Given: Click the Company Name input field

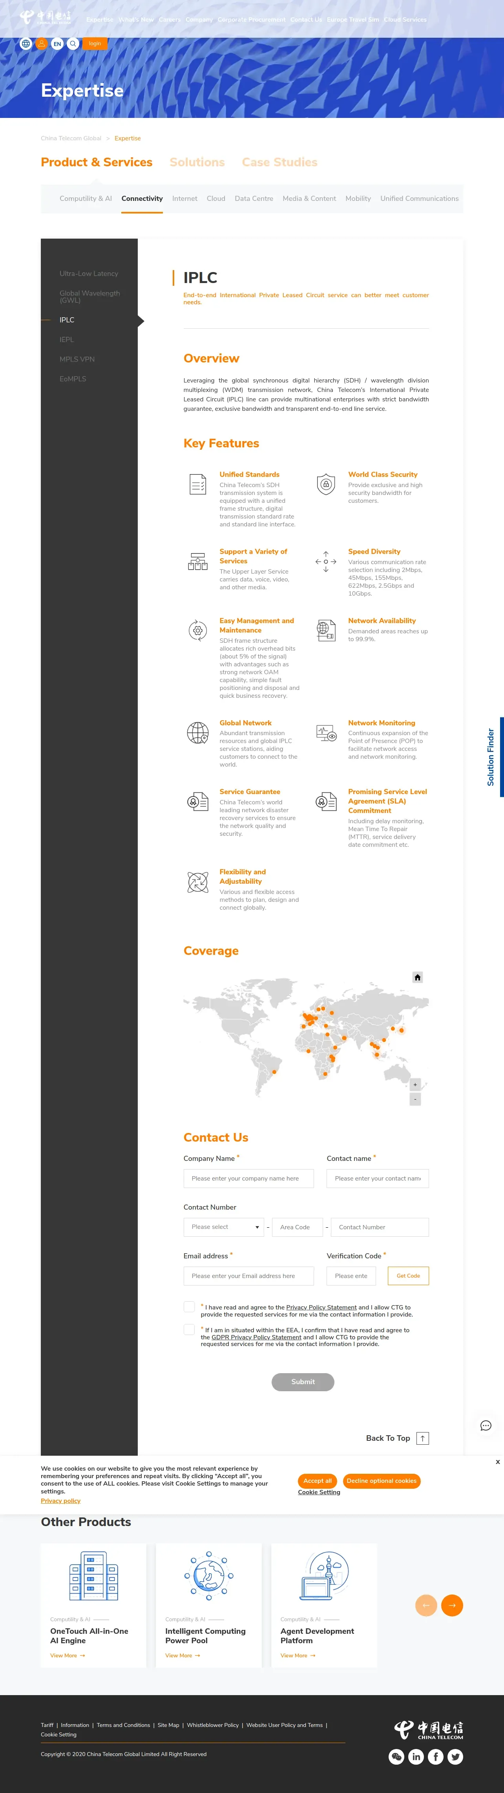Looking at the screenshot, I should tap(249, 1179).
